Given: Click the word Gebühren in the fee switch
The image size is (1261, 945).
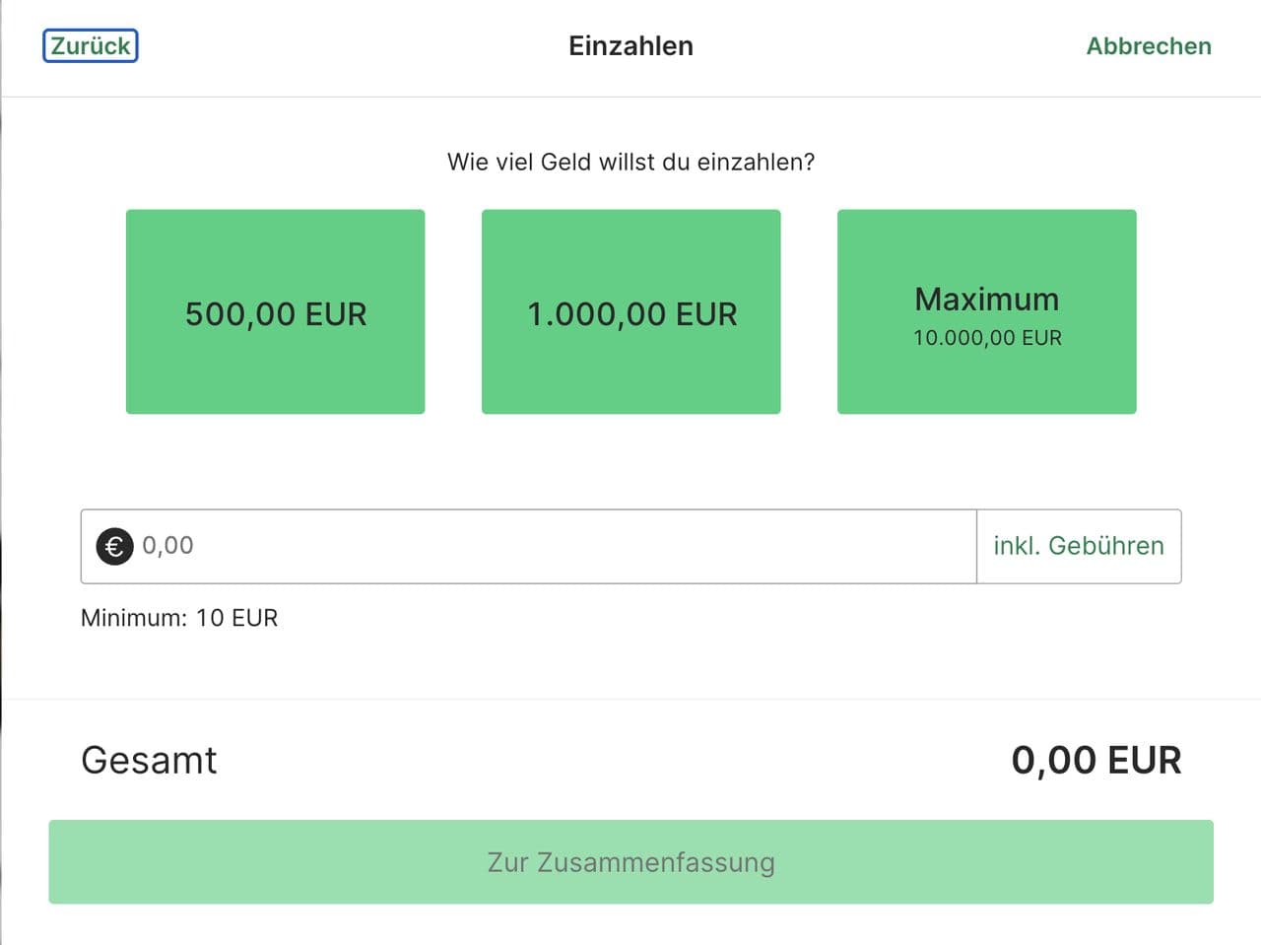Looking at the screenshot, I should coord(1105,546).
